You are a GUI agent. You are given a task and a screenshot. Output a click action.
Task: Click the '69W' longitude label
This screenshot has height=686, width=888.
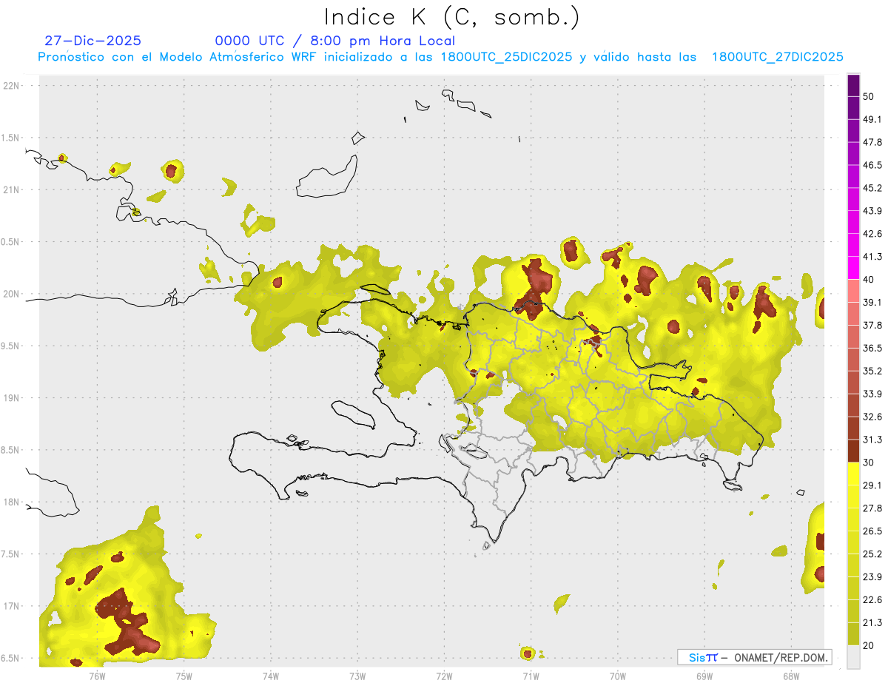704,676
